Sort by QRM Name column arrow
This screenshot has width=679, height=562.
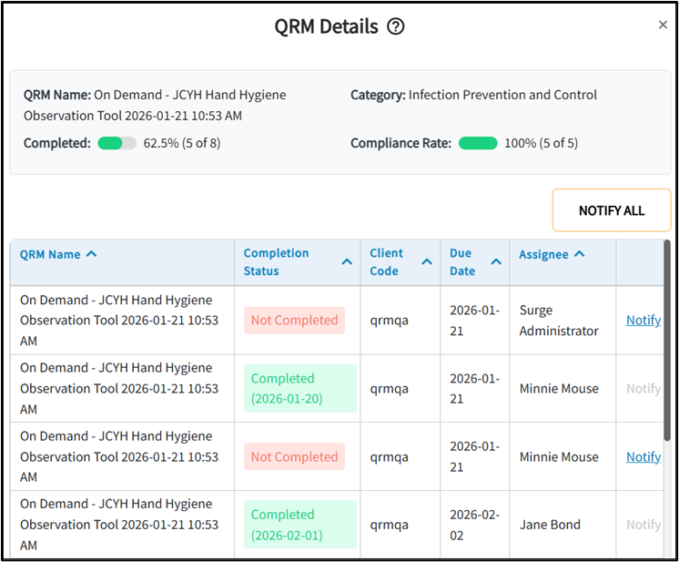point(91,254)
